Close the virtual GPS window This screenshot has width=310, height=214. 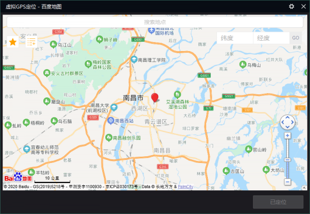(303, 7)
